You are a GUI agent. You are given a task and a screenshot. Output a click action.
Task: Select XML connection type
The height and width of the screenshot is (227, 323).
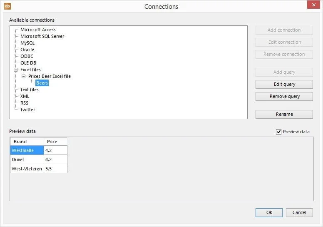click(x=25, y=96)
